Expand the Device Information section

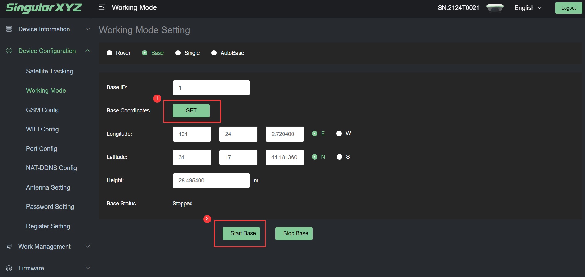click(x=87, y=29)
